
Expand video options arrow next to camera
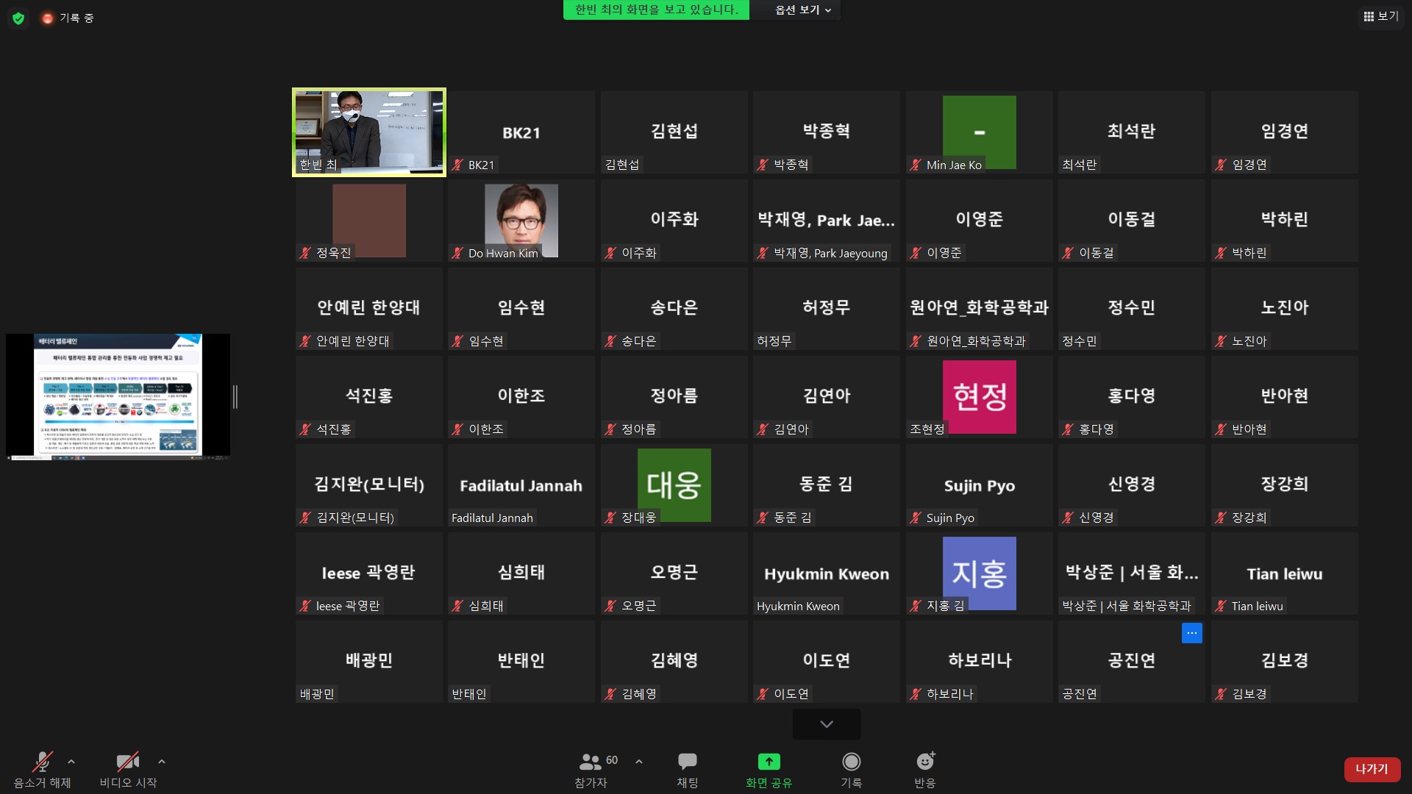coord(162,762)
